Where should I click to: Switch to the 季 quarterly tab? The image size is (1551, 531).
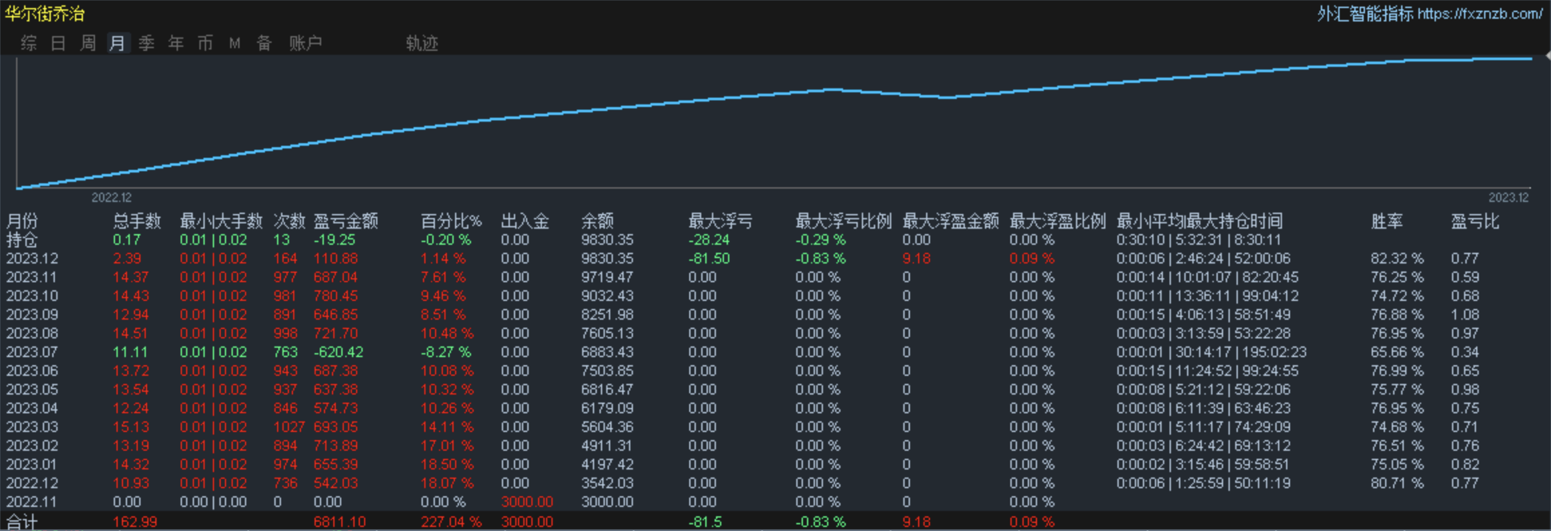tap(147, 43)
